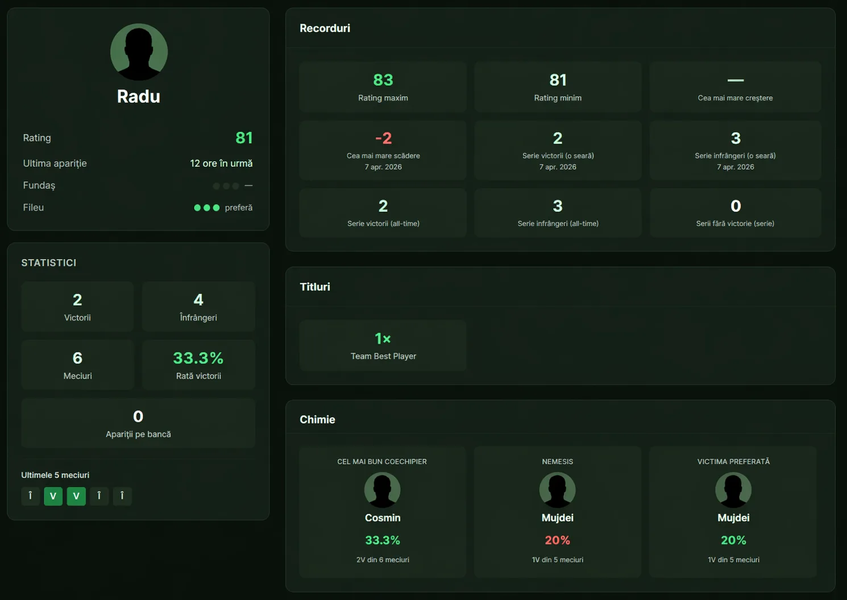
Task: Click the first Î badge in Ultimele 5 meciuri
Action: pos(30,496)
